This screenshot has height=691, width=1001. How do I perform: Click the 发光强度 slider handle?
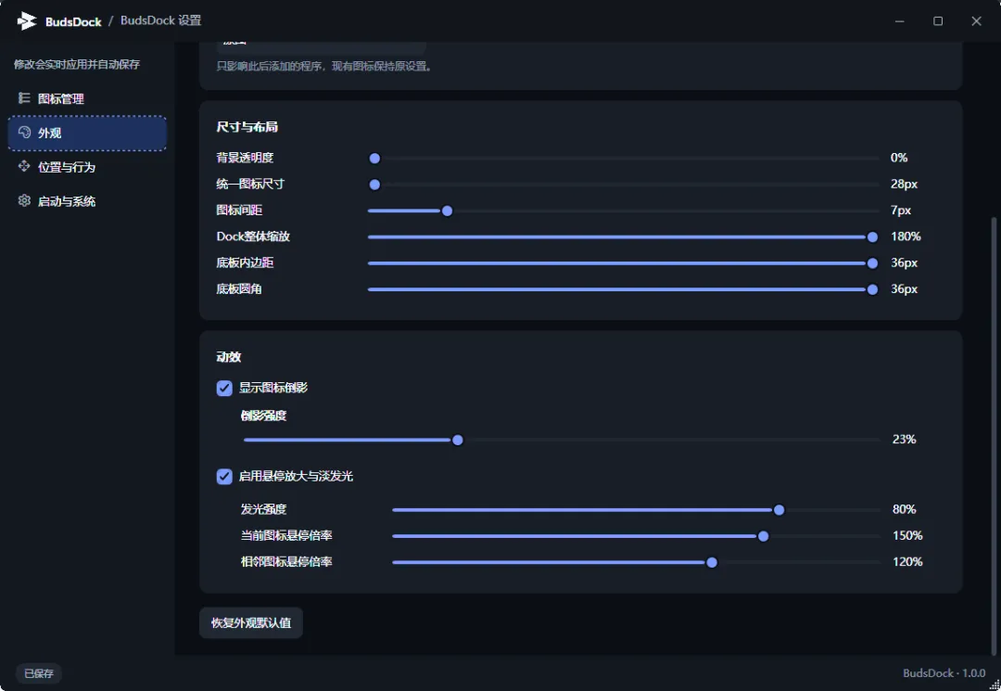(779, 509)
